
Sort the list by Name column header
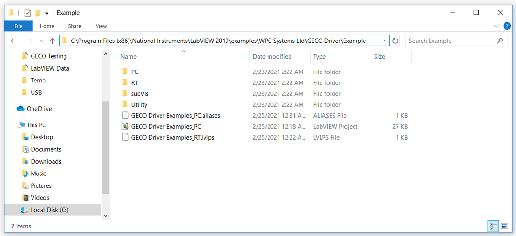click(129, 57)
